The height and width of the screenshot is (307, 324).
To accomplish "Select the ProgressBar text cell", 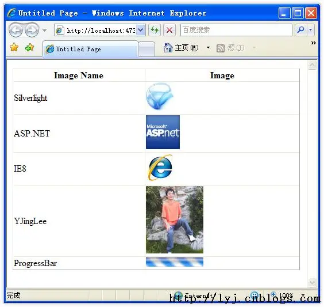I will [x=79, y=263].
